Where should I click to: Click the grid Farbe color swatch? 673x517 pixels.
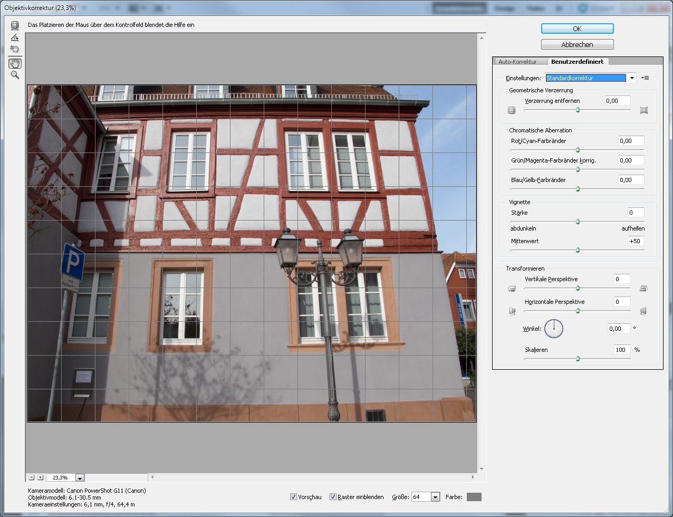[474, 497]
